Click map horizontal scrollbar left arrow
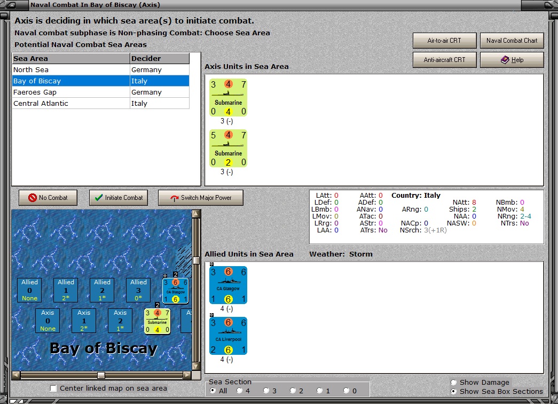The image size is (558, 404). pos(16,375)
